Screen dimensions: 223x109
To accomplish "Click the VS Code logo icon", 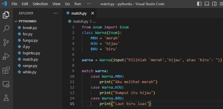I will (5, 4).
